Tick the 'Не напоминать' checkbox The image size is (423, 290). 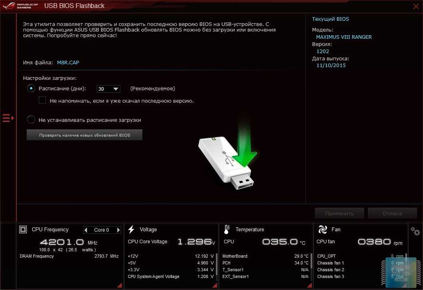(42, 100)
